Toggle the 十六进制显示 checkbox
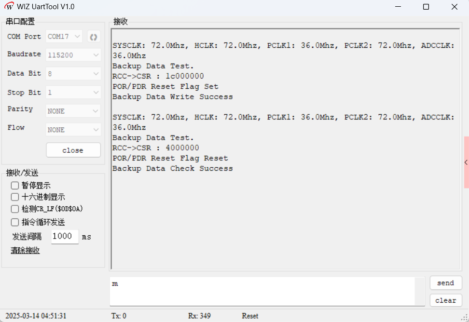Screen dimensions: 469x322 pyautogui.click(x=15, y=197)
